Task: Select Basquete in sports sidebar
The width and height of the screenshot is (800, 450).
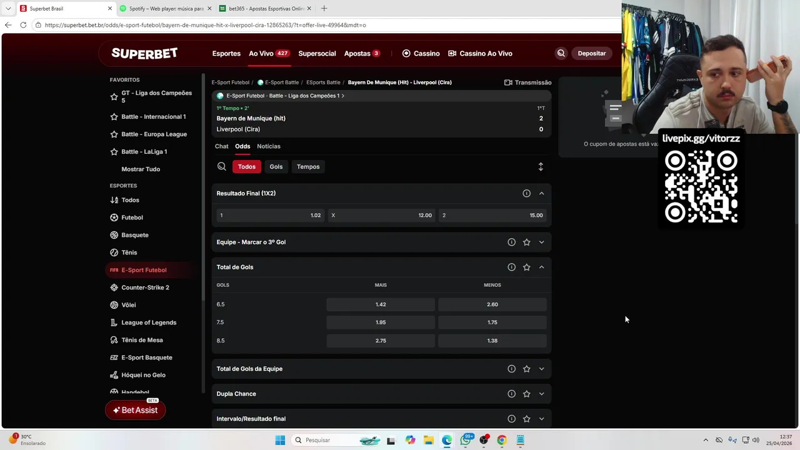Action: 134,235
